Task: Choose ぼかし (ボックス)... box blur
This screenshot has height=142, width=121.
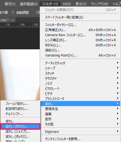Action: coord(20,137)
